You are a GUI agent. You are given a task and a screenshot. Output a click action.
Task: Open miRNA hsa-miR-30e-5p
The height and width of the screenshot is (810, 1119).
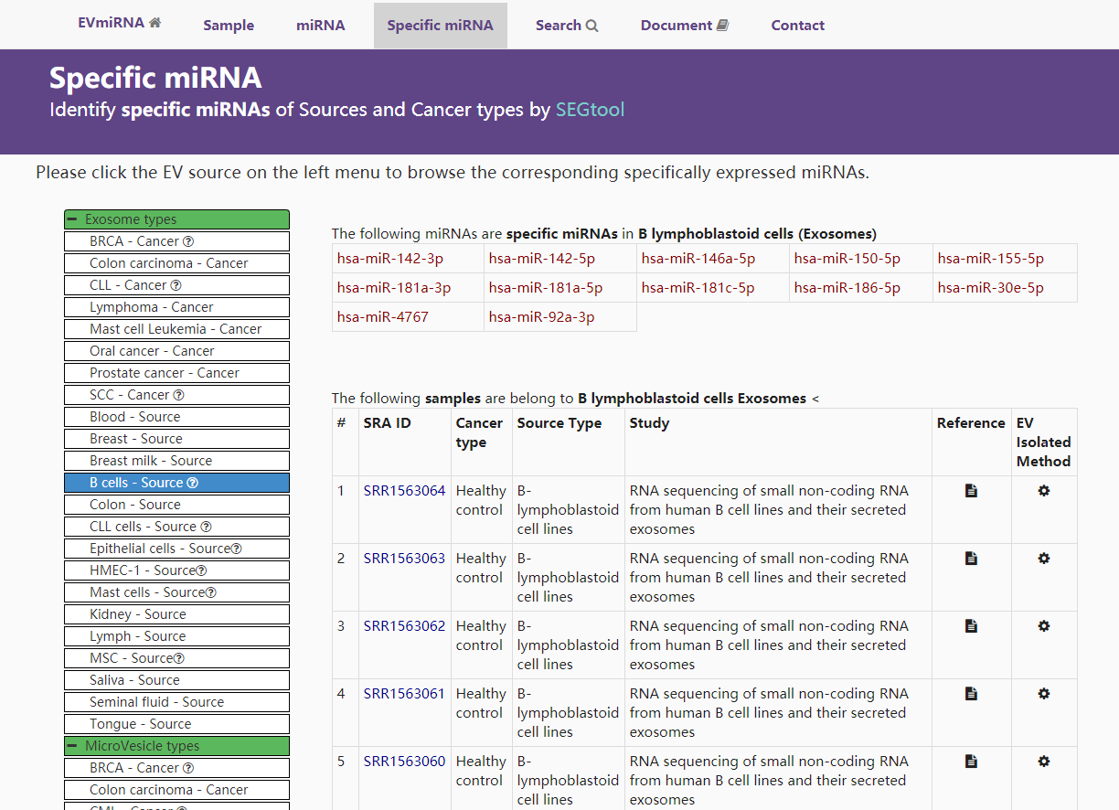coord(991,288)
